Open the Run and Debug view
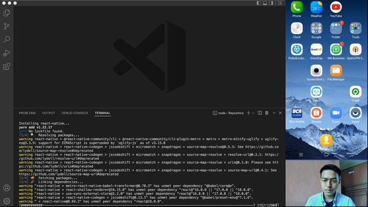 pos(6,53)
